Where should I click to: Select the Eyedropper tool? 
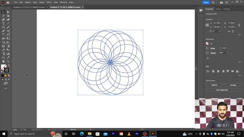[x=3, y=50]
